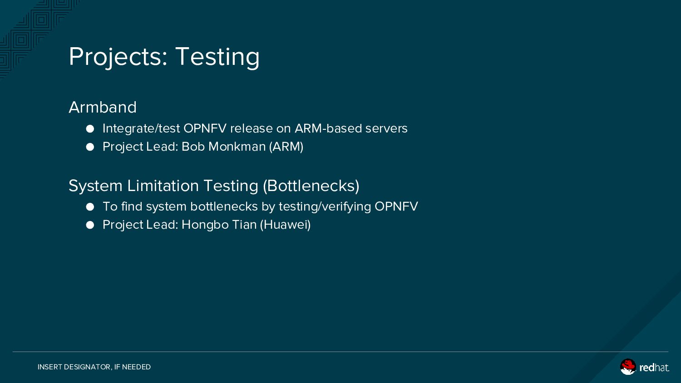Click the word Testing in the title
This screenshot has width=681, height=383.
pyautogui.click(x=217, y=57)
